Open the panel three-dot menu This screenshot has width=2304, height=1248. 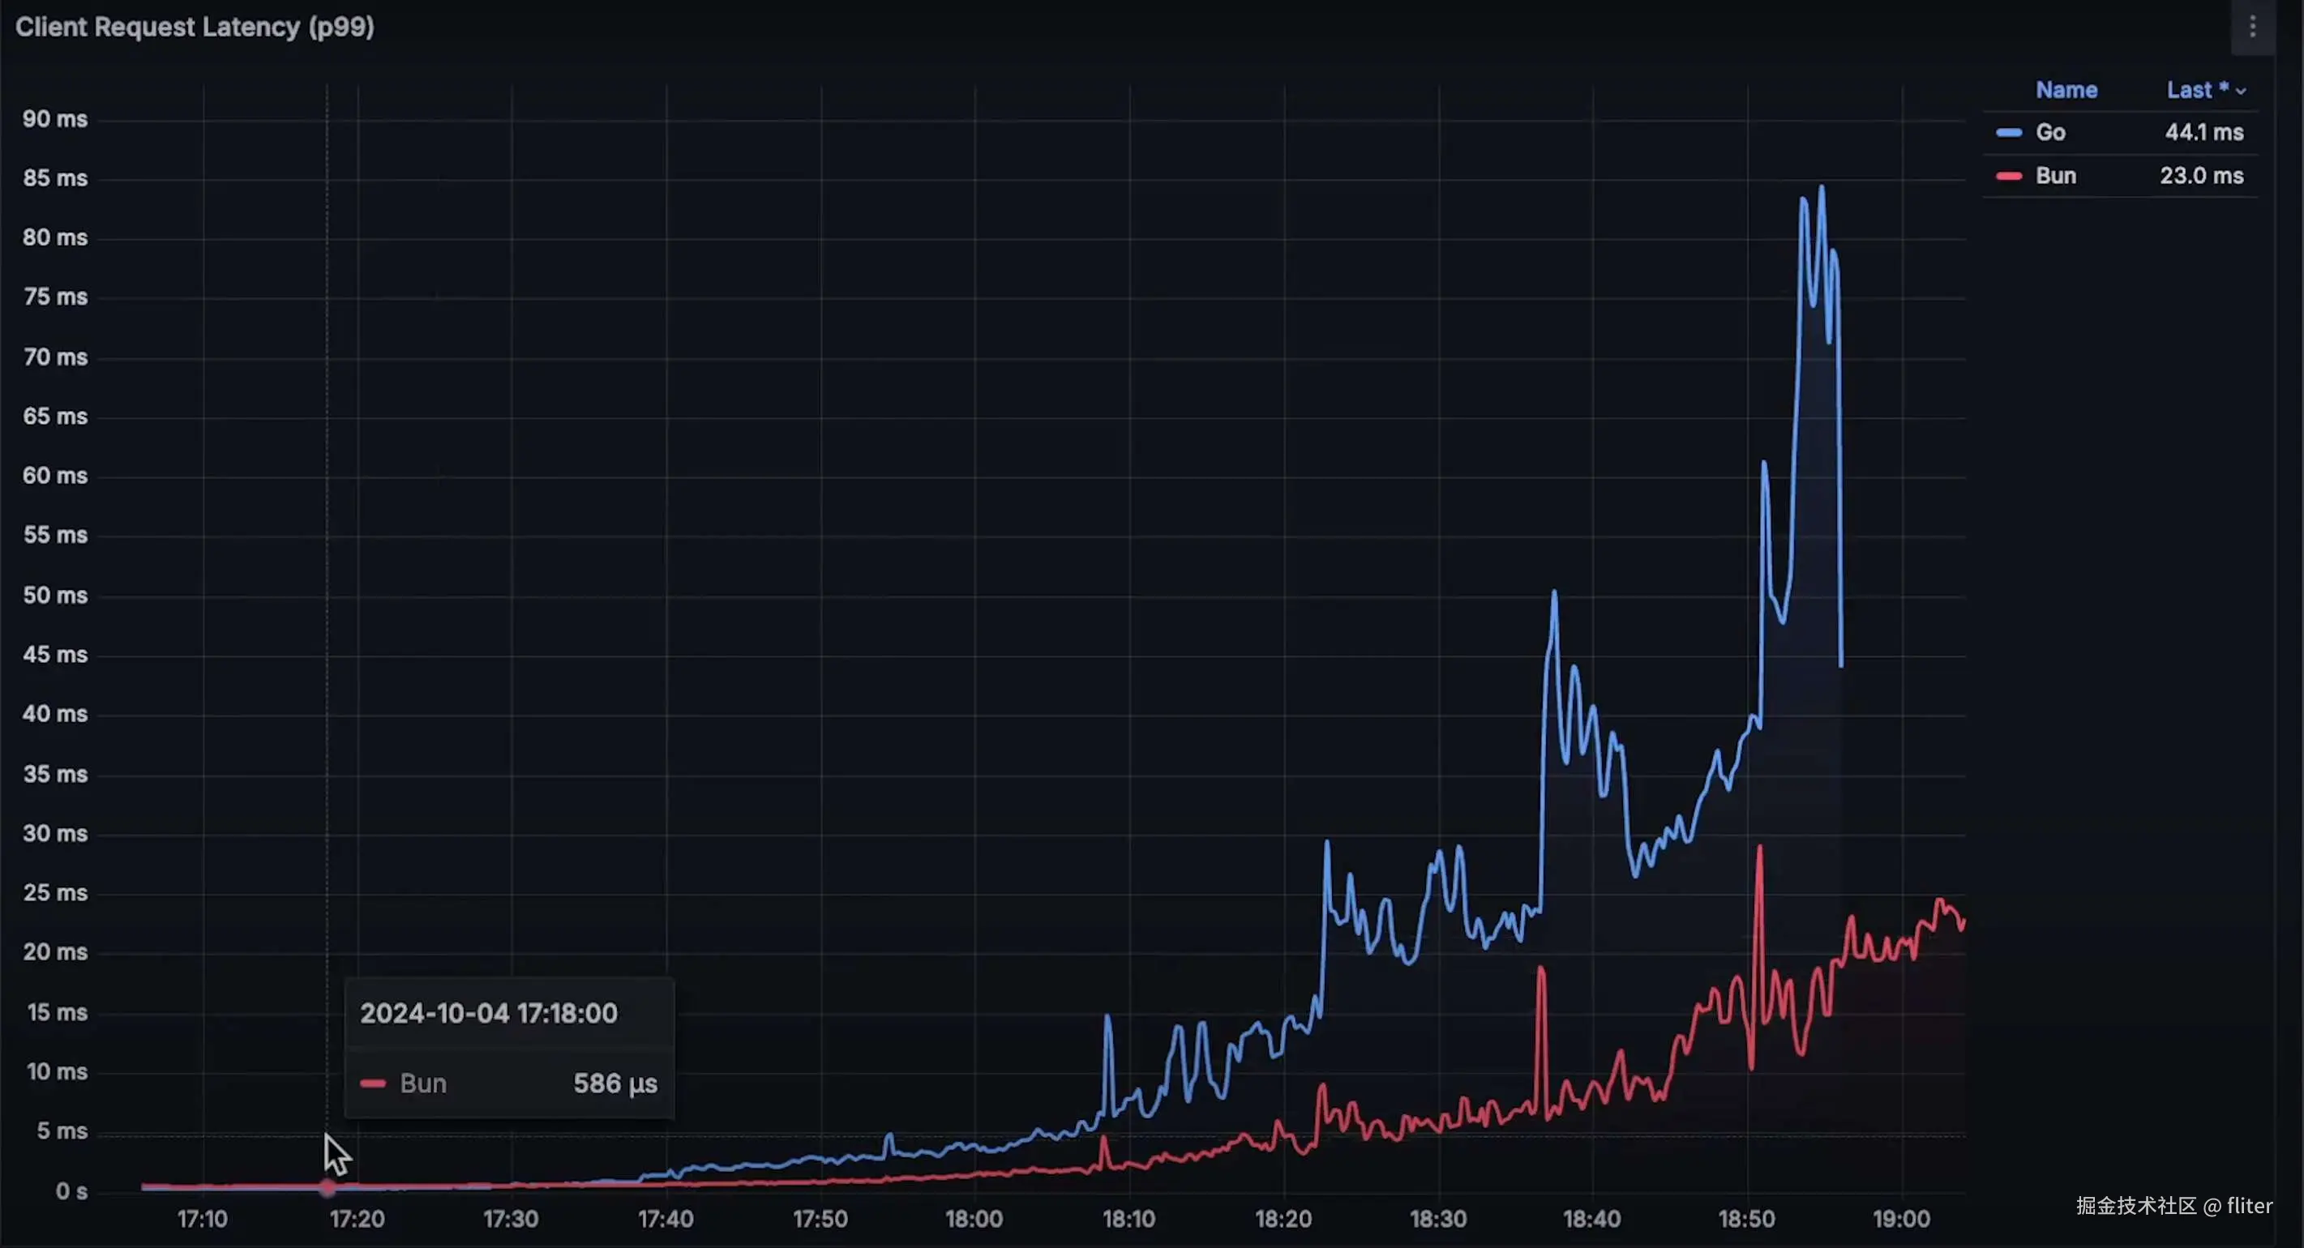[2252, 28]
